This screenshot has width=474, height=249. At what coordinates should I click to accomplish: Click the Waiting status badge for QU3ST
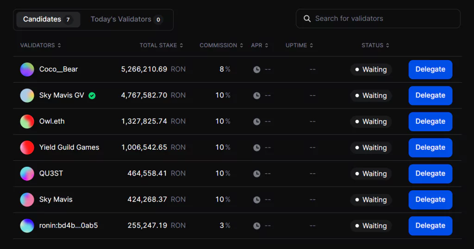click(371, 174)
